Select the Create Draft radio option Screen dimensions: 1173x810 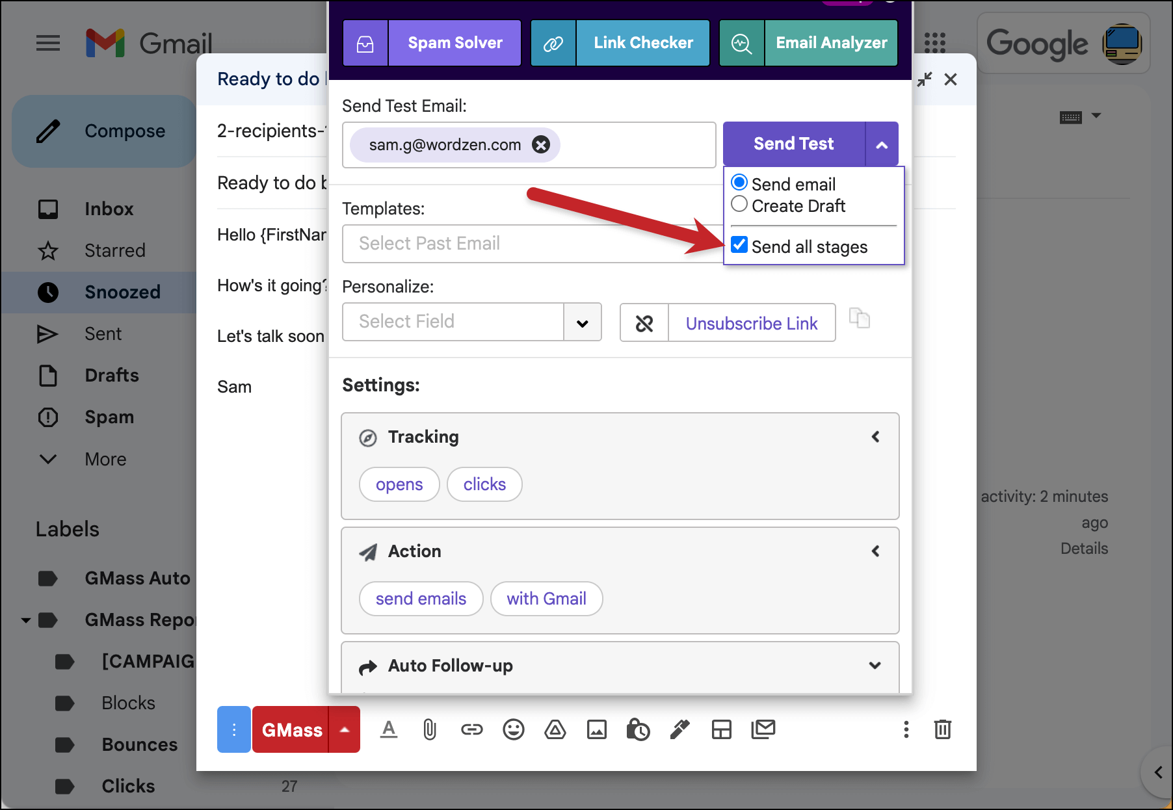pyautogui.click(x=739, y=204)
